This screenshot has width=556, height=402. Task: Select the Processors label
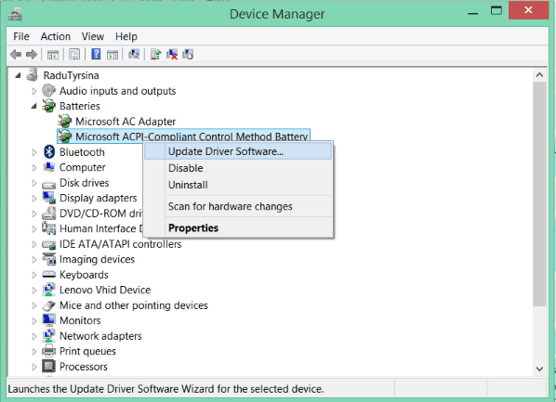pos(84,367)
